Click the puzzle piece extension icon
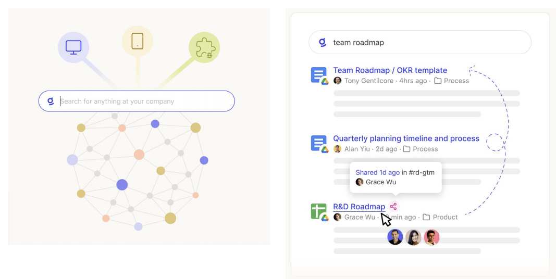 204,48
